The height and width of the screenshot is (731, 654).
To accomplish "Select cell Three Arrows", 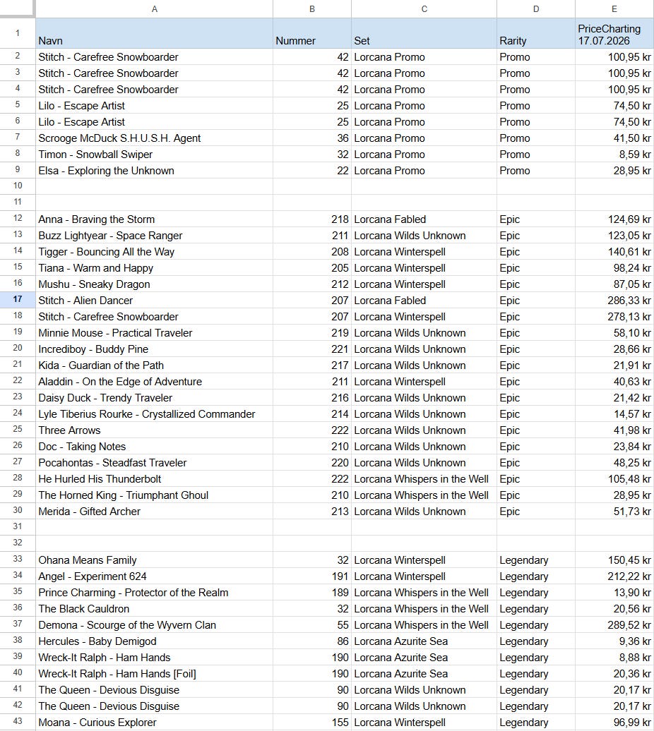I will point(155,430).
